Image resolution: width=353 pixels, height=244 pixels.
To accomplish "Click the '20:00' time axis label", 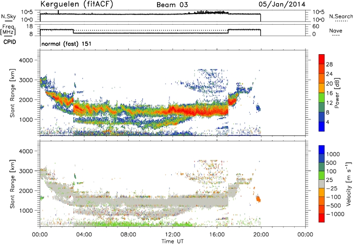I will point(261,235).
